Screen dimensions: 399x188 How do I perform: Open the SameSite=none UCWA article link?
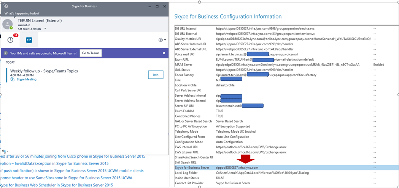(67, 178)
